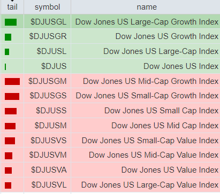
Task: Sort table by the symbol column header
Action: pyautogui.click(x=47, y=7)
